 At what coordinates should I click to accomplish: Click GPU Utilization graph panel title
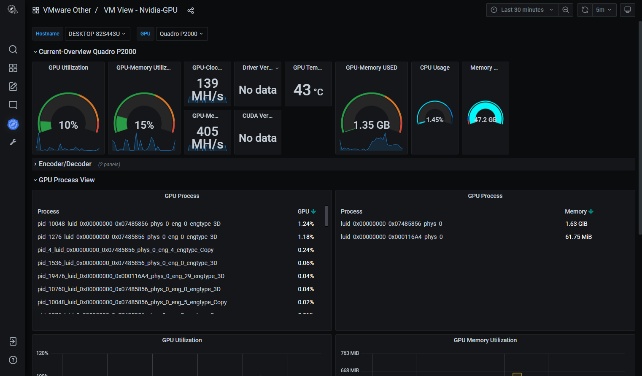(x=182, y=340)
